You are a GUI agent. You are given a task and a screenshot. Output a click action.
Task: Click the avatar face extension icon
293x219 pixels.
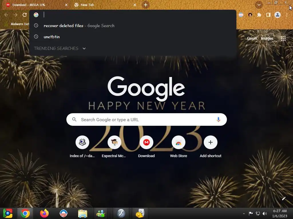click(x=250, y=15)
